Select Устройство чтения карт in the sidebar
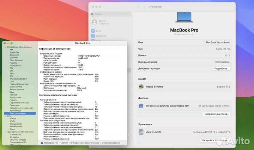 [x=21, y=108]
